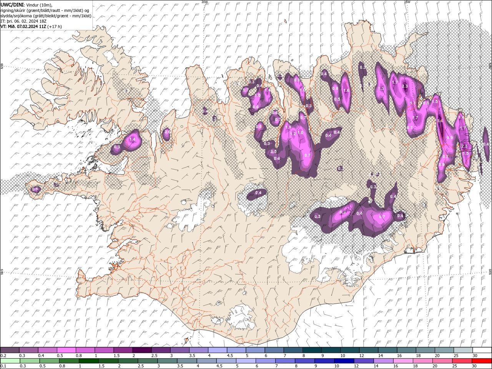Click the 0.1 label on the rain legend
The height and width of the screenshot is (369, 492).
pos(3,366)
